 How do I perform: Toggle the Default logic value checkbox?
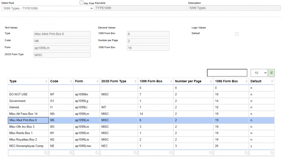point(237,34)
